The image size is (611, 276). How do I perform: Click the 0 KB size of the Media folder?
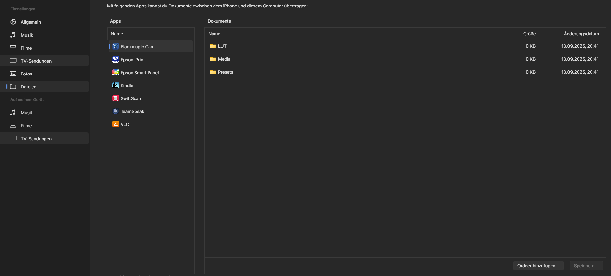click(x=531, y=59)
